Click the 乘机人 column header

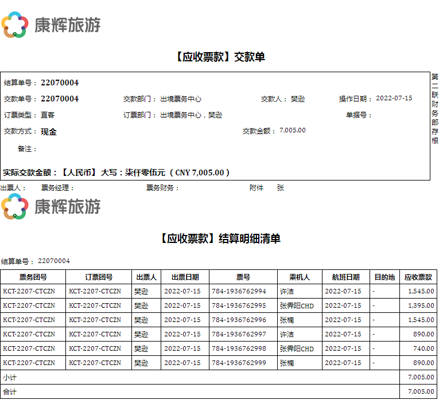tap(300, 277)
